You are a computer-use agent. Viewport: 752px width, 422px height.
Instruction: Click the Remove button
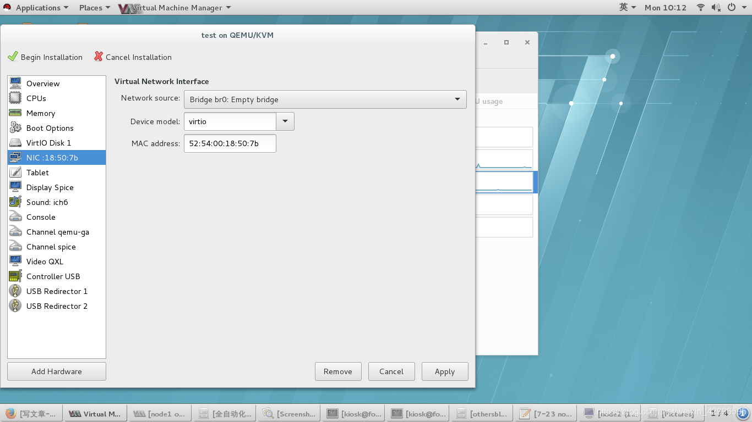coord(338,371)
